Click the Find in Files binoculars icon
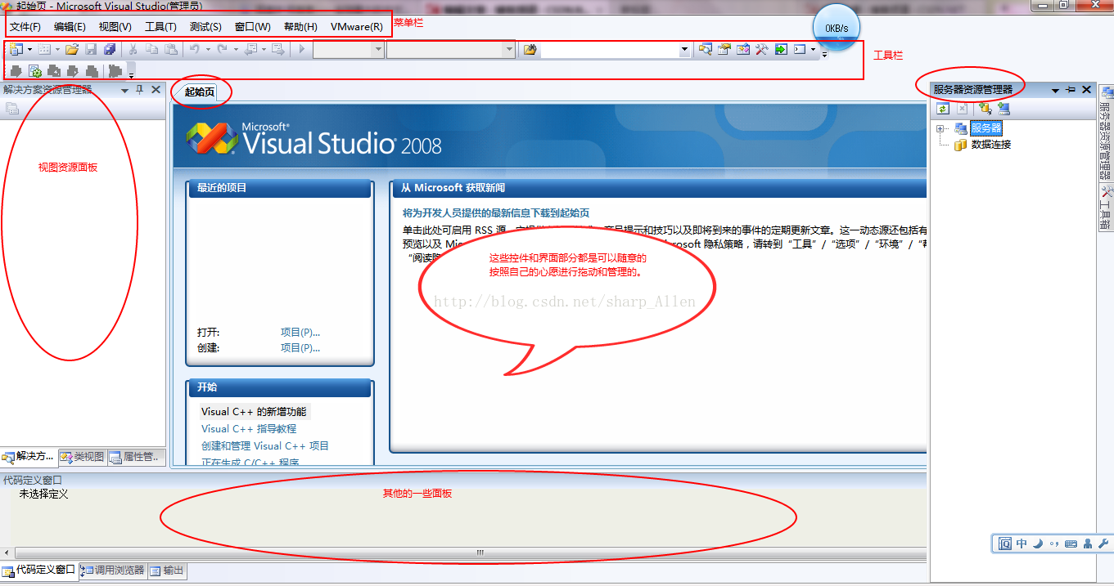This screenshot has height=586, width=1114. (530, 49)
